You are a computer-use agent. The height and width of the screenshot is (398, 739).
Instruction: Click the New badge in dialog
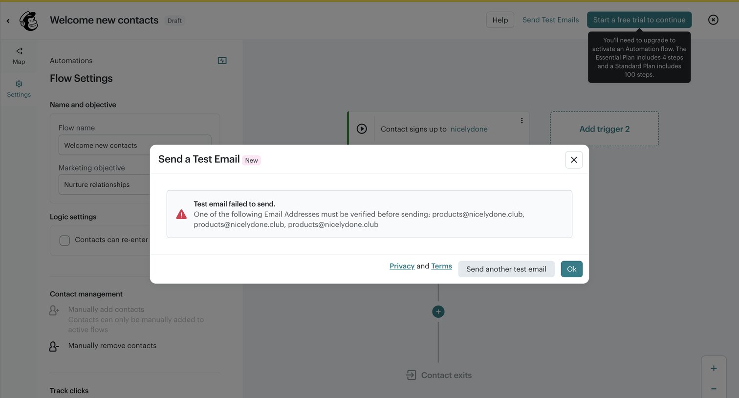tap(251, 160)
